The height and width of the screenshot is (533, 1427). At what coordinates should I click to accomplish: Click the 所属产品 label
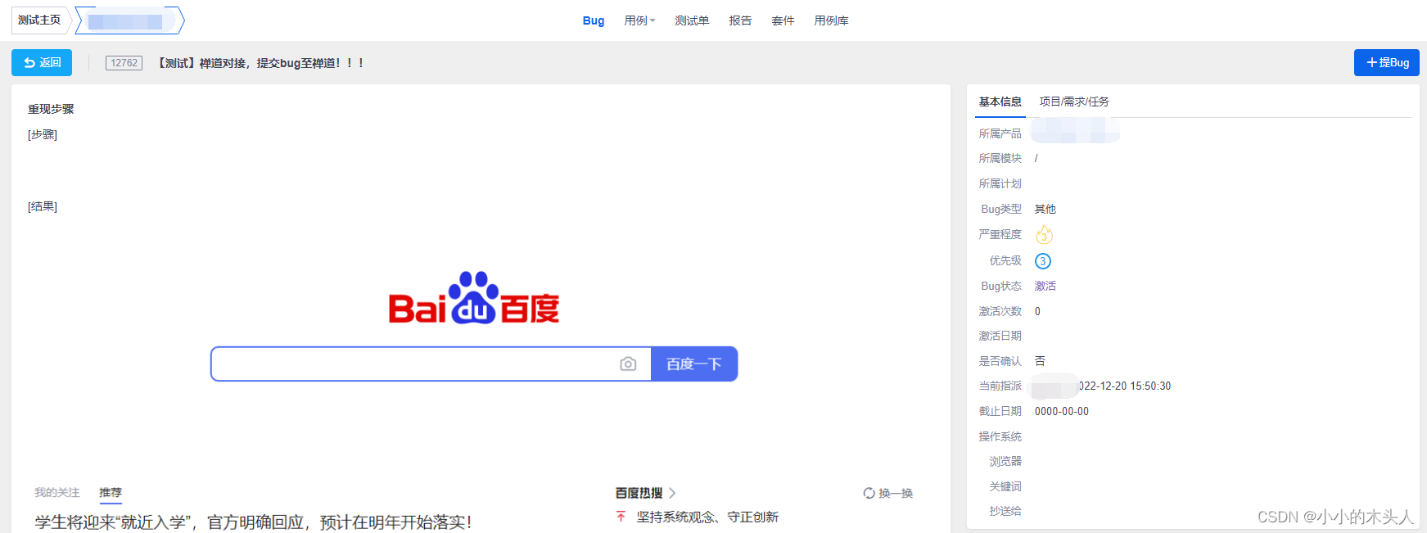1000,133
